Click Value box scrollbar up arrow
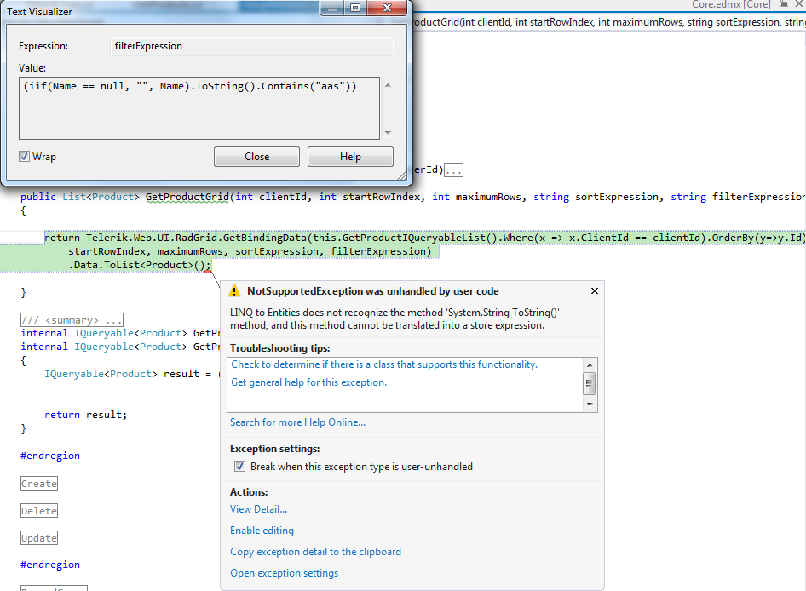Viewport: 806px width, 591px height. pos(389,85)
